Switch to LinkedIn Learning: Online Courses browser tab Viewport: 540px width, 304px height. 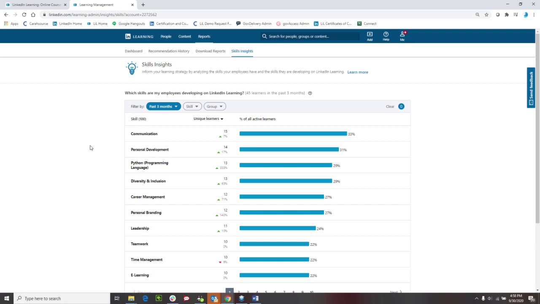(x=36, y=5)
